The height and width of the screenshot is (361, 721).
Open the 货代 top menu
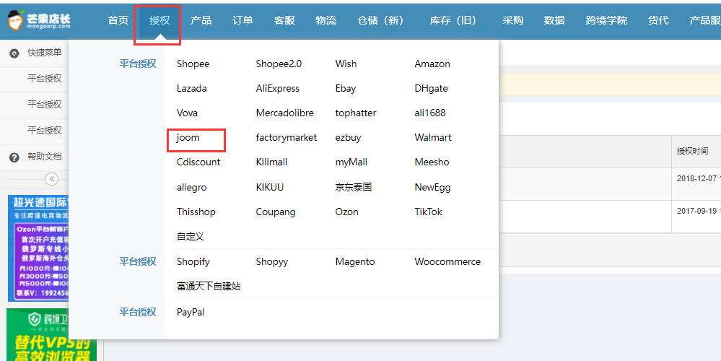point(658,20)
